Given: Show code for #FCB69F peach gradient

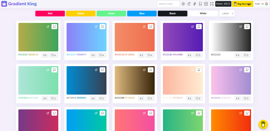Looking at the screenshot, I should (189, 98).
